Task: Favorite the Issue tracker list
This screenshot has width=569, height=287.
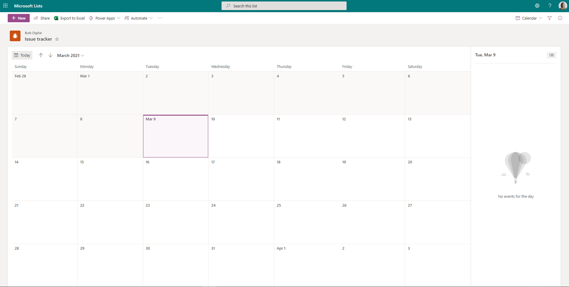Action: [x=57, y=39]
